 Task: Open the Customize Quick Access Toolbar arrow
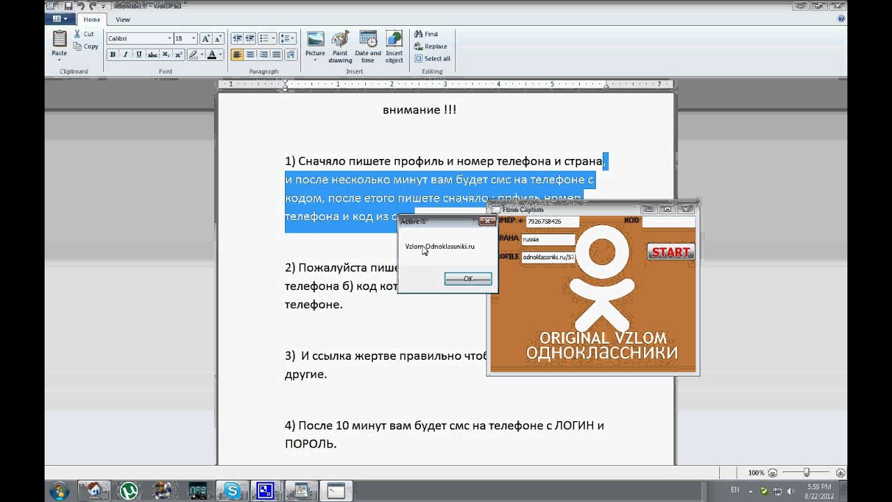(x=103, y=6)
